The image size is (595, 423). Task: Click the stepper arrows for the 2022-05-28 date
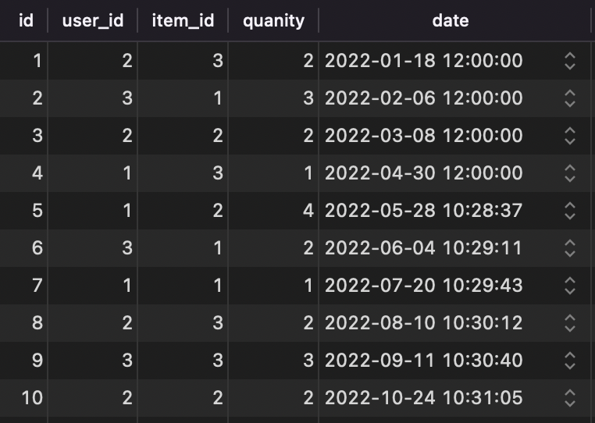point(570,211)
